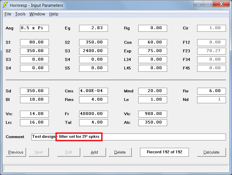Click the Vrc field showing 14.00
The image size is (232, 175).
[x=35, y=114]
